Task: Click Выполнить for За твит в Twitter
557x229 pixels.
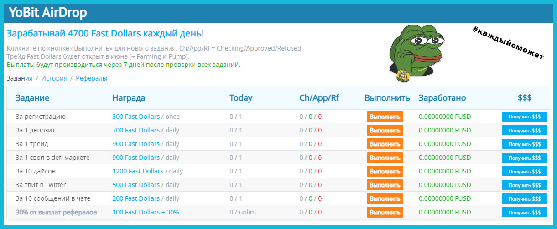Action: [x=385, y=185]
